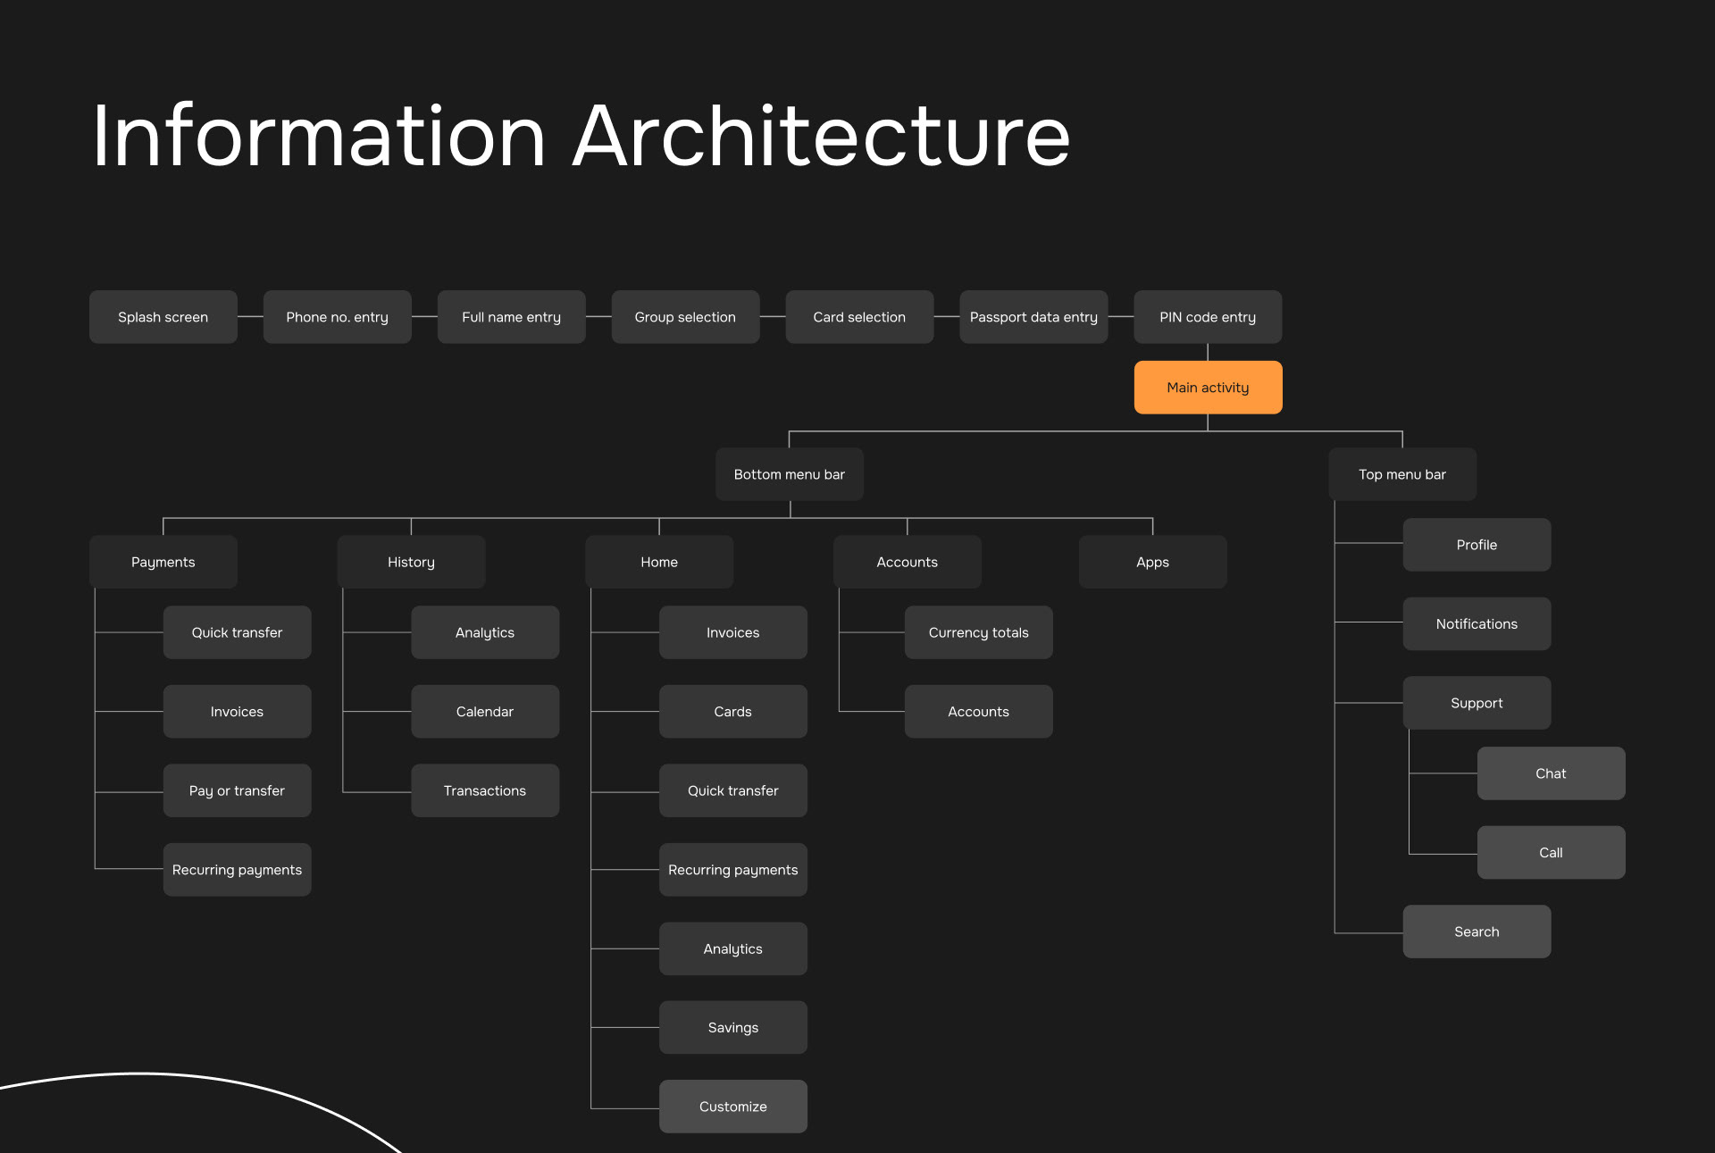Select the Apps node
1715x1153 pixels.
pyautogui.click(x=1152, y=562)
